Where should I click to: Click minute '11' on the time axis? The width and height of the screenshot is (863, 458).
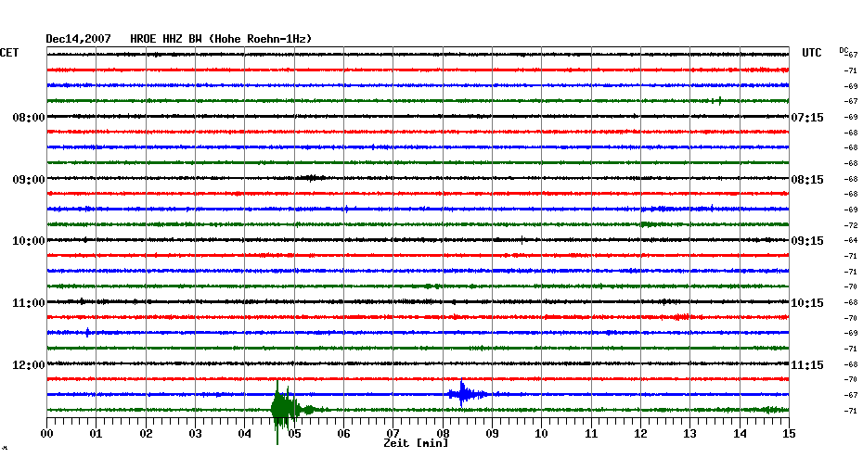point(591,434)
